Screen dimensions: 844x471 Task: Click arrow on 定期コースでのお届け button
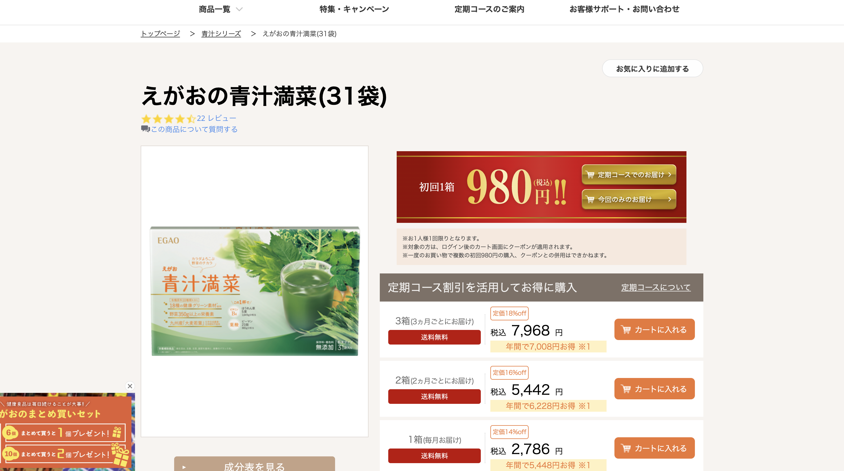coord(669,175)
